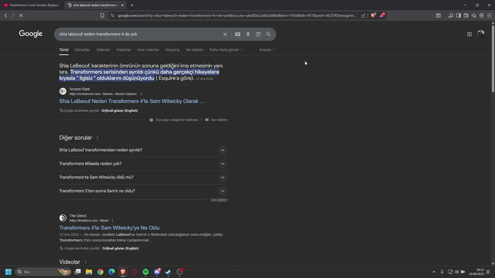
Task: Submit search with the magnifier icon
Action: pos(268,34)
